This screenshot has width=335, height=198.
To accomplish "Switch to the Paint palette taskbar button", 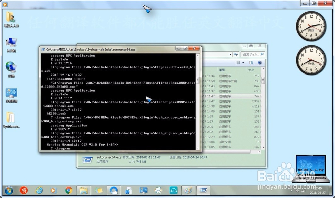I will click(188, 190).
